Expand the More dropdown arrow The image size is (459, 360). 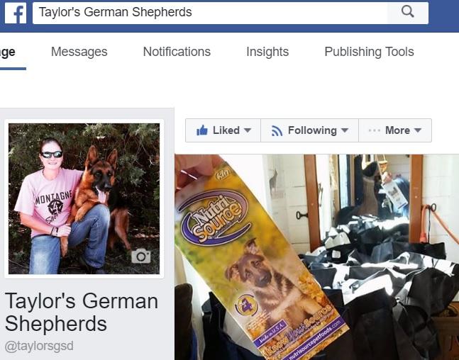[x=418, y=130]
